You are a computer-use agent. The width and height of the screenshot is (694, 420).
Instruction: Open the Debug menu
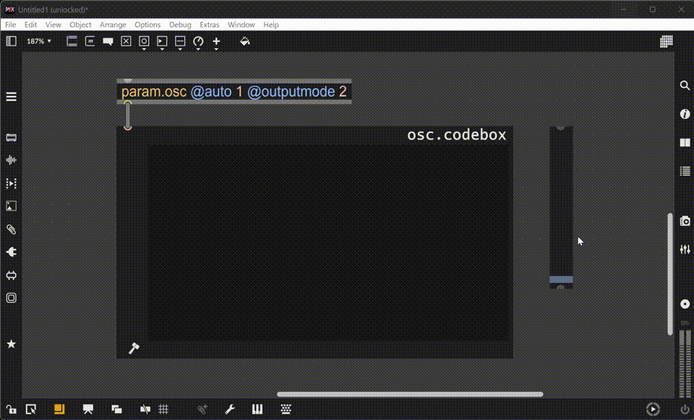(180, 25)
